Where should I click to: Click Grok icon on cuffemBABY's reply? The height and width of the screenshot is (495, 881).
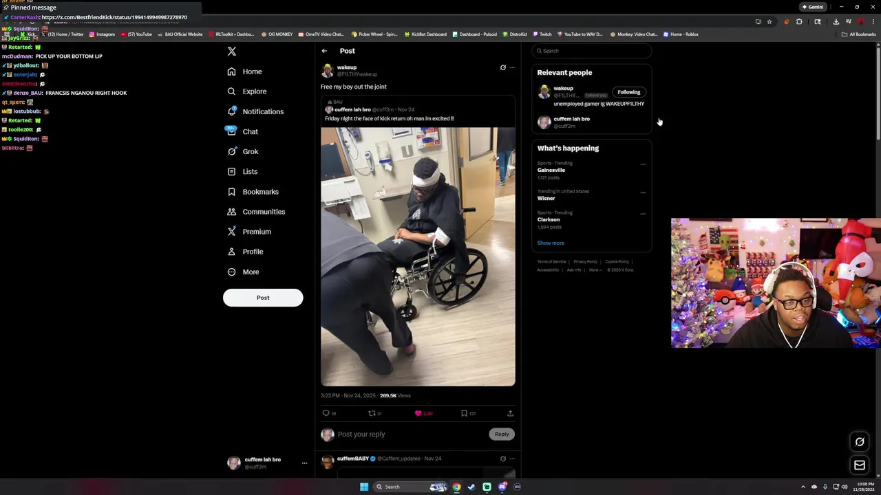pos(502,459)
